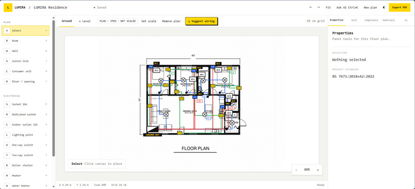Click the Ready status text
This screenshot has width=415, height=189.
pos(320,185)
